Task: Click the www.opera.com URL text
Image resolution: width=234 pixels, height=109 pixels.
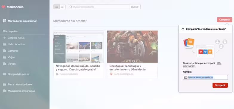Action: 69,74
